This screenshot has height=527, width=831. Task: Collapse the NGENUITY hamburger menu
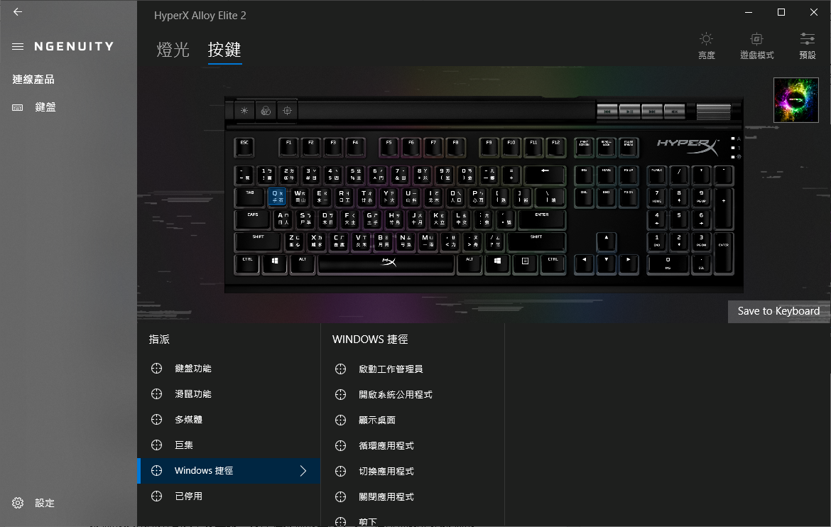coord(18,47)
